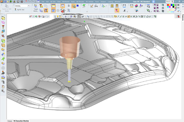This screenshot has height=122, width=184.
Task: Click the blue folders icon in left sidebar
Action: (x=3, y=77)
